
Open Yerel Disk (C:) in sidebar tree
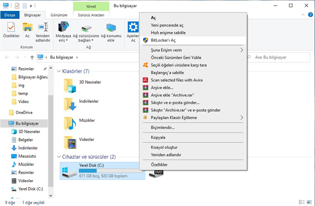27,189
